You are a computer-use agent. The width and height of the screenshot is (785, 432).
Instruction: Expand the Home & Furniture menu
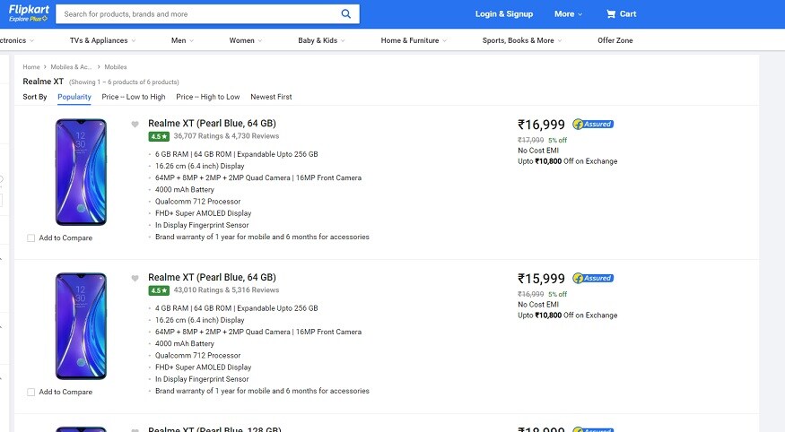coord(414,40)
